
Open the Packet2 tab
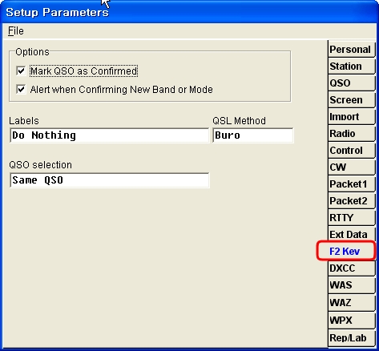(x=352, y=200)
